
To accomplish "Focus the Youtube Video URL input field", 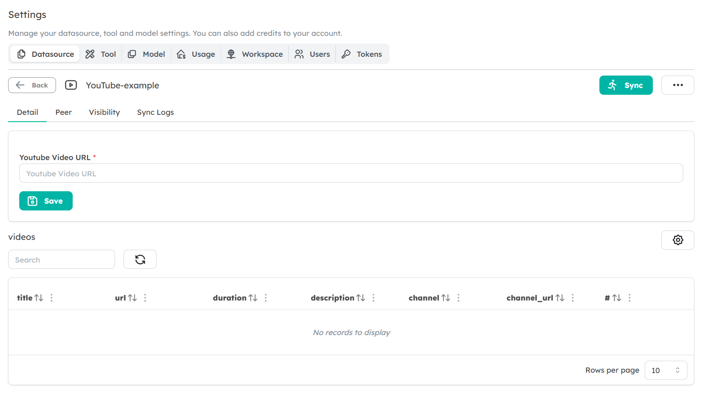I will [351, 173].
